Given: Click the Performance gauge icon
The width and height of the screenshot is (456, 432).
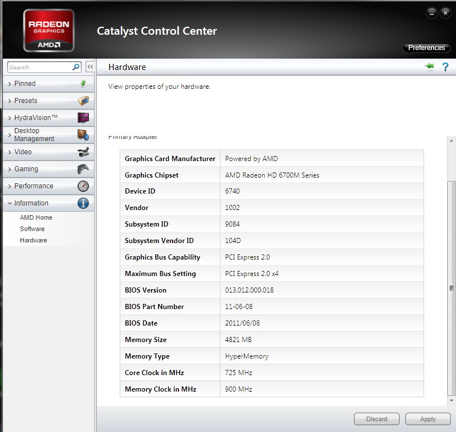Looking at the screenshot, I should pyautogui.click(x=83, y=186).
